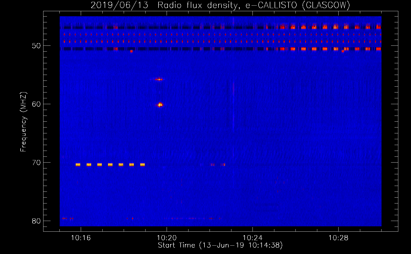Image resolution: width=411 pixels, height=254 pixels.
Task: Click the 10:20 time tick label
Action: pos(167,238)
